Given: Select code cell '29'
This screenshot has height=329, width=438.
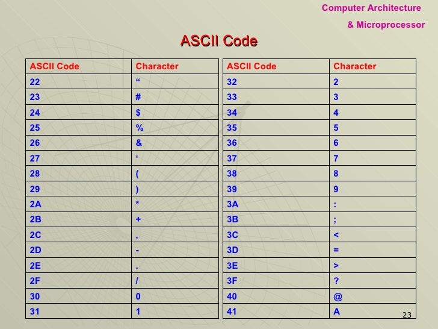Looking at the screenshot, I should pos(78,189).
